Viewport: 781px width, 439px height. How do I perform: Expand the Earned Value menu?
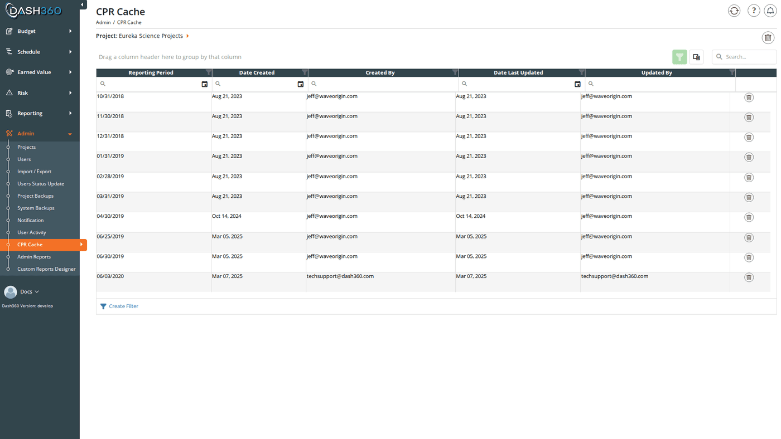[40, 72]
